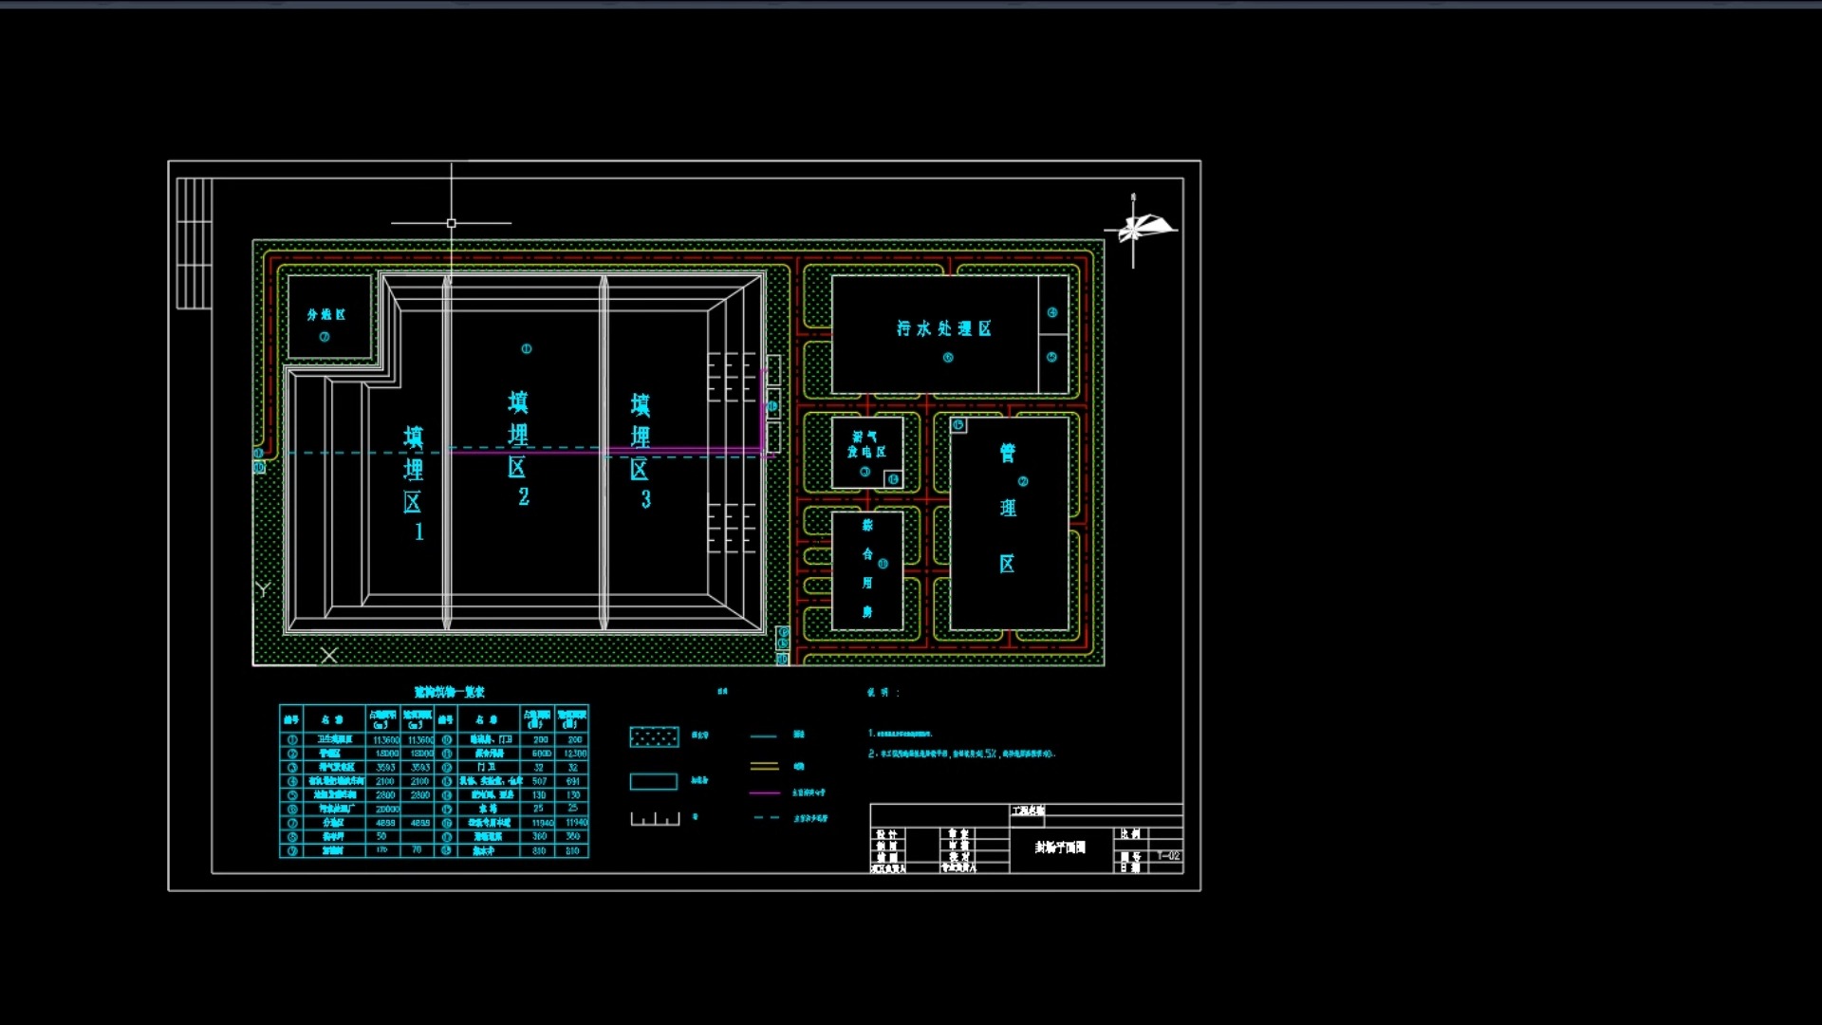Pick the dashed cyan line legend sample
The image size is (1822, 1025).
click(766, 817)
